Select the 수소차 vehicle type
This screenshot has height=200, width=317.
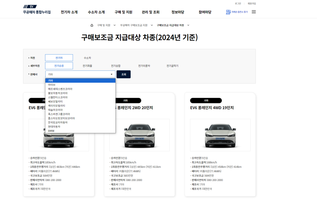click(87, 58)
